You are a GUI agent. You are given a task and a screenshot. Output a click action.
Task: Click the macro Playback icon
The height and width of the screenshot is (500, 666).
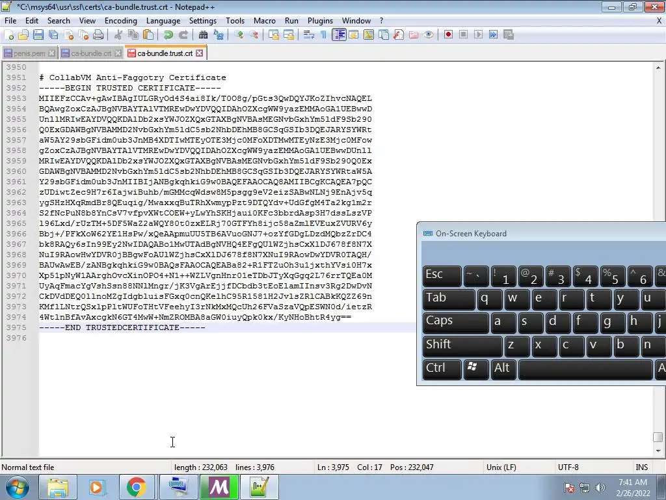(478, 35)
